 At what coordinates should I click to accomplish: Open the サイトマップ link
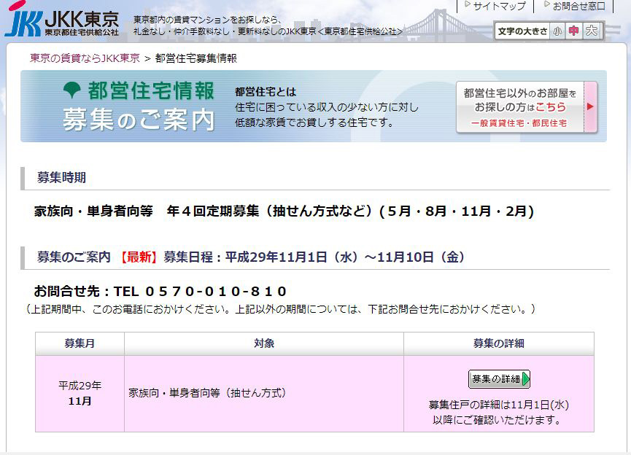[499, 6]
